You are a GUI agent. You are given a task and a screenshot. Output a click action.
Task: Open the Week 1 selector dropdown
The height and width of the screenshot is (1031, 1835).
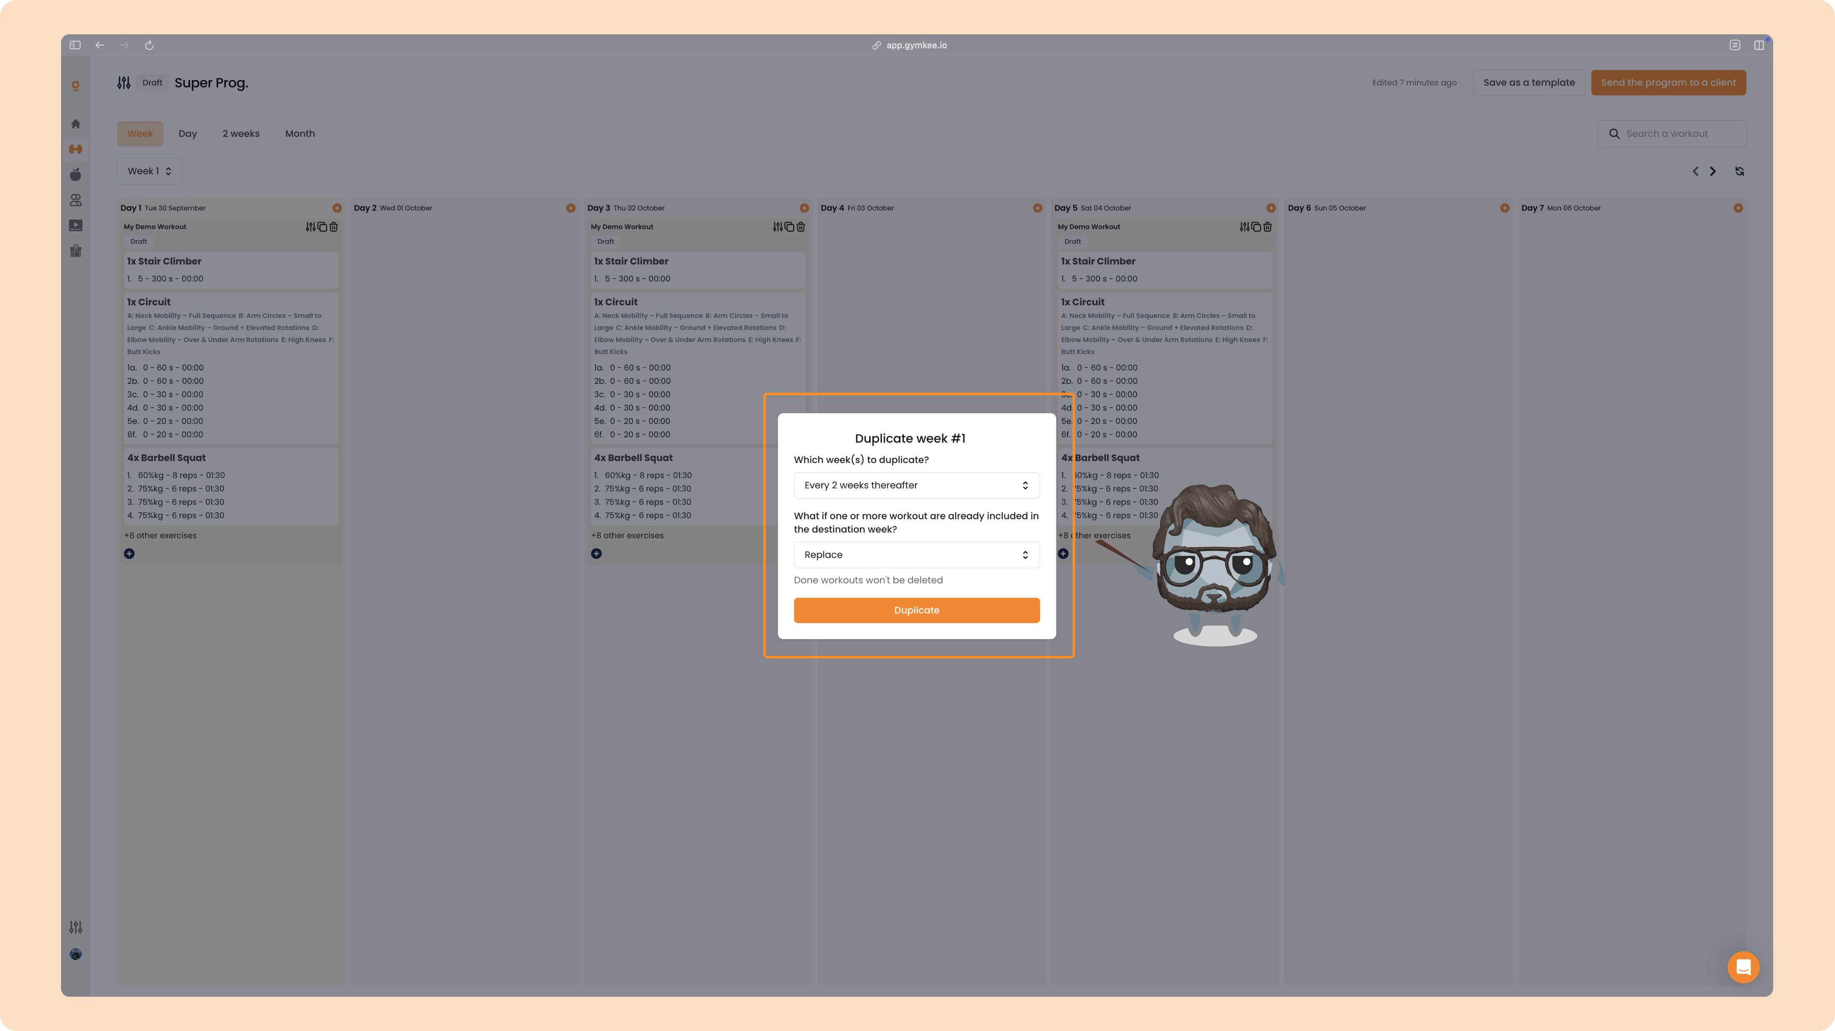click(150, 171)
